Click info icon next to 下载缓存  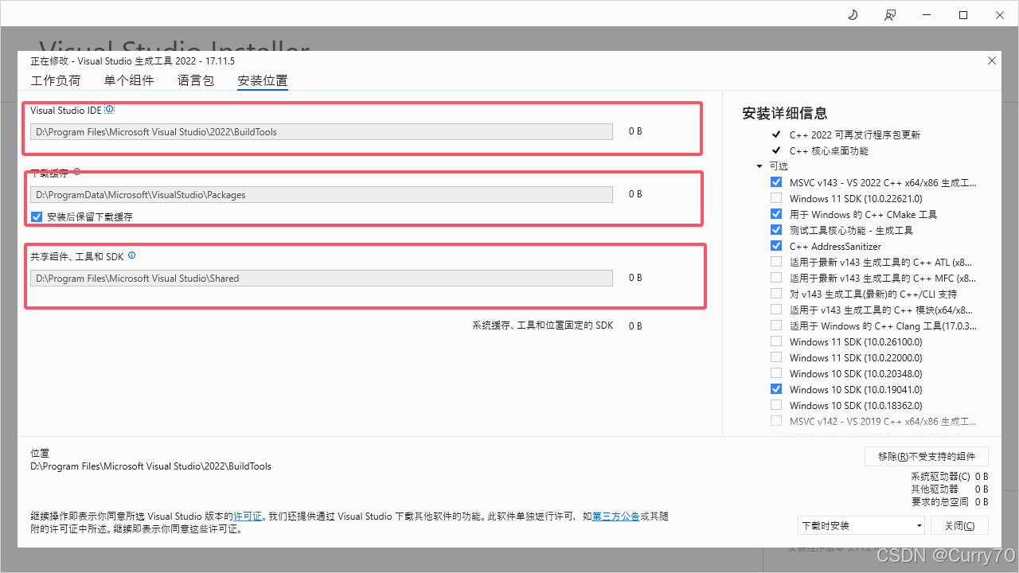coord(77,171)
